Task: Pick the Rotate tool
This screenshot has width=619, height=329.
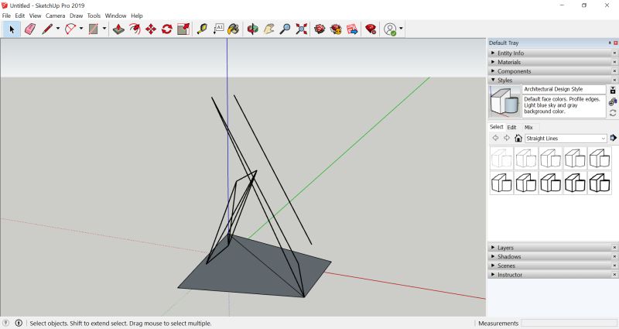Action: 167,29
